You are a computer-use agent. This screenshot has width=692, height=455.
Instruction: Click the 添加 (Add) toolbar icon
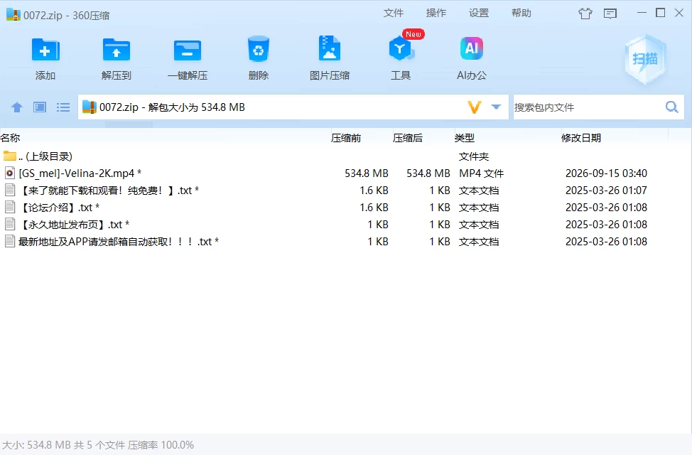[45, 50]
